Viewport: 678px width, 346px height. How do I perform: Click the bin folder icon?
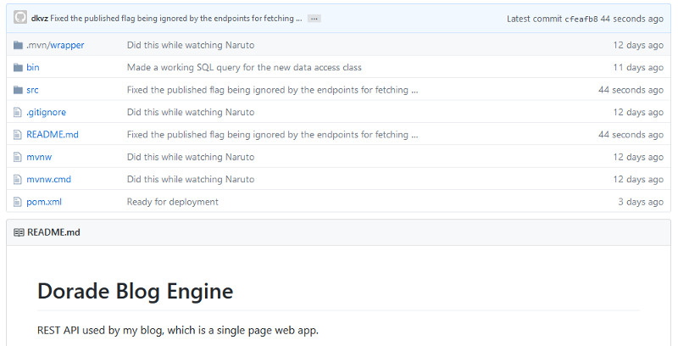19,67
